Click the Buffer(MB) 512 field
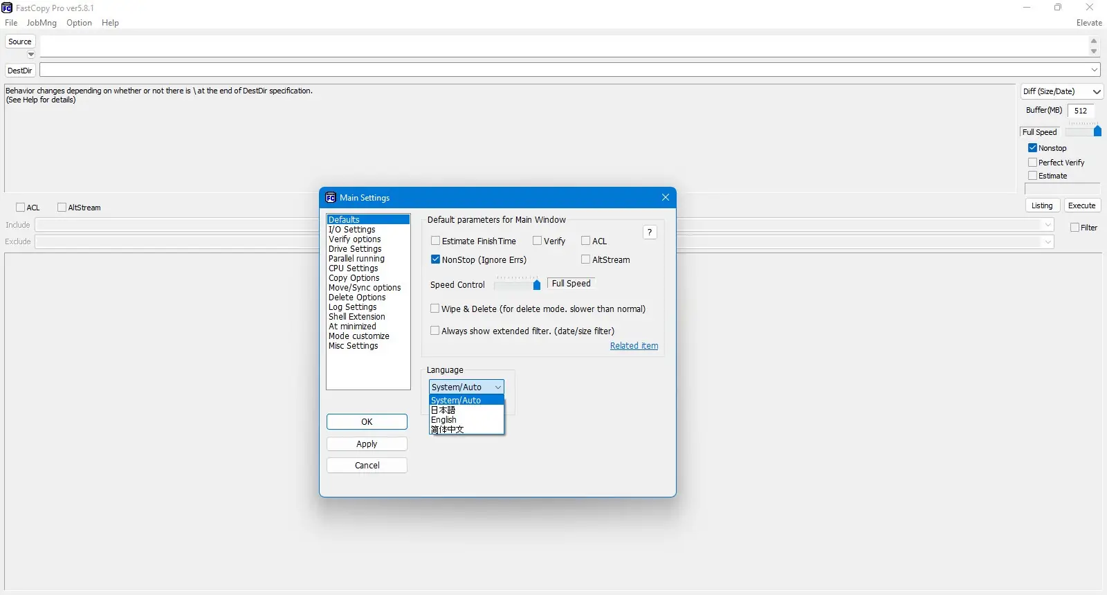Image resolution: width=1107 pixels, height=595 pixels. click(x=1081, y=111)
